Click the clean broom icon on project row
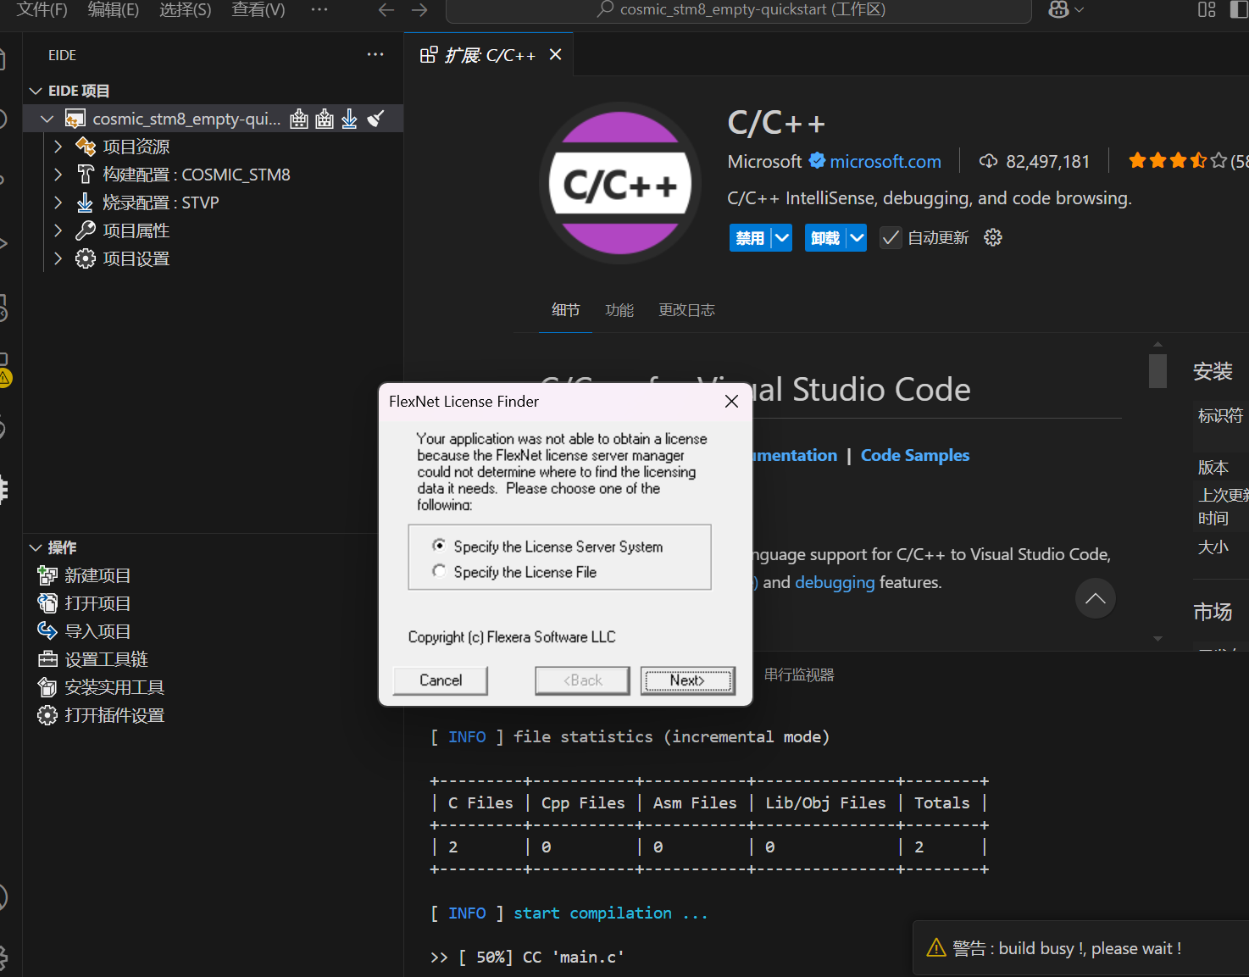Screen dimensions: 1249x977 coord(375,119)
